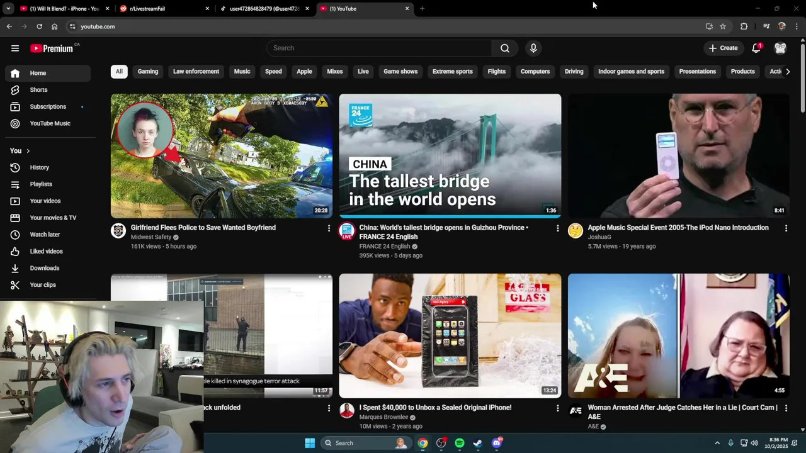The image size is (806, 453).
Task: Open Girlfriend Flees Police video title
Action: (x=203, y=228)
